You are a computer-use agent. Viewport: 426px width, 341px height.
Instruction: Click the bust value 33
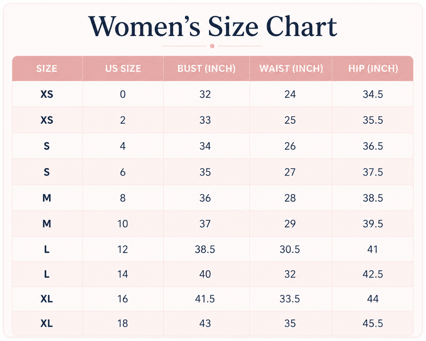pos(205,120)
